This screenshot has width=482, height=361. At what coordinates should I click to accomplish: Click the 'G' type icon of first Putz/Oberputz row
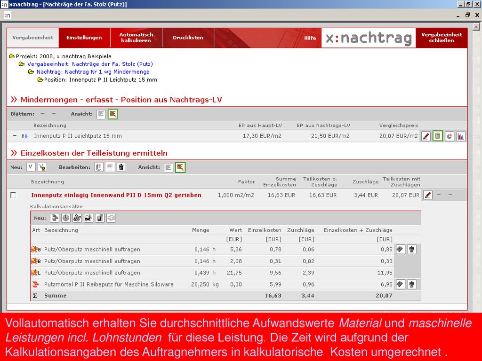tap(36, 249)
